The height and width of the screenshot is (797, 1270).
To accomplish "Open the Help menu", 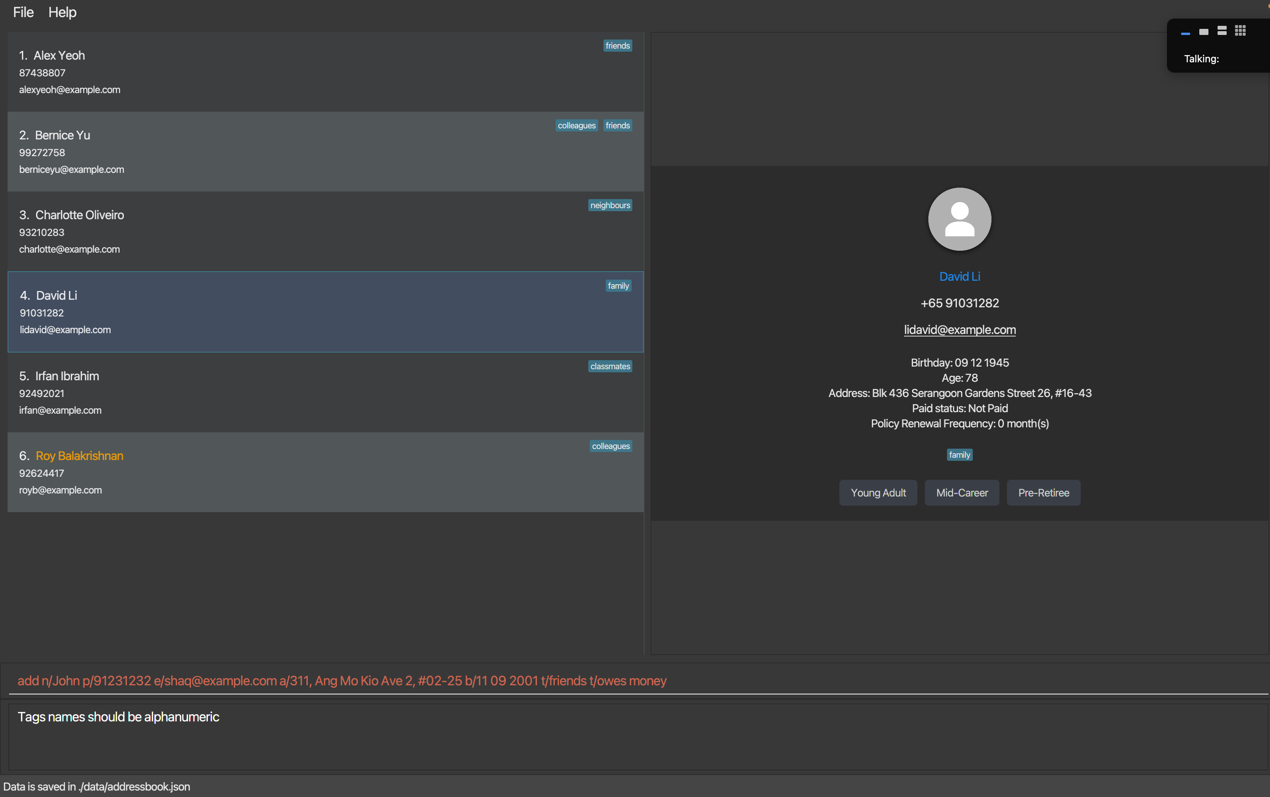I will 62,12.
